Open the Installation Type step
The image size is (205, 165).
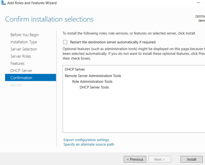23,42
